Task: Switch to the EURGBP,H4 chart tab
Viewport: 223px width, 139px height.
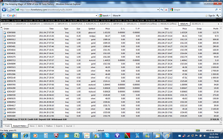Action: pyautogui.click(x=35, y=24)
